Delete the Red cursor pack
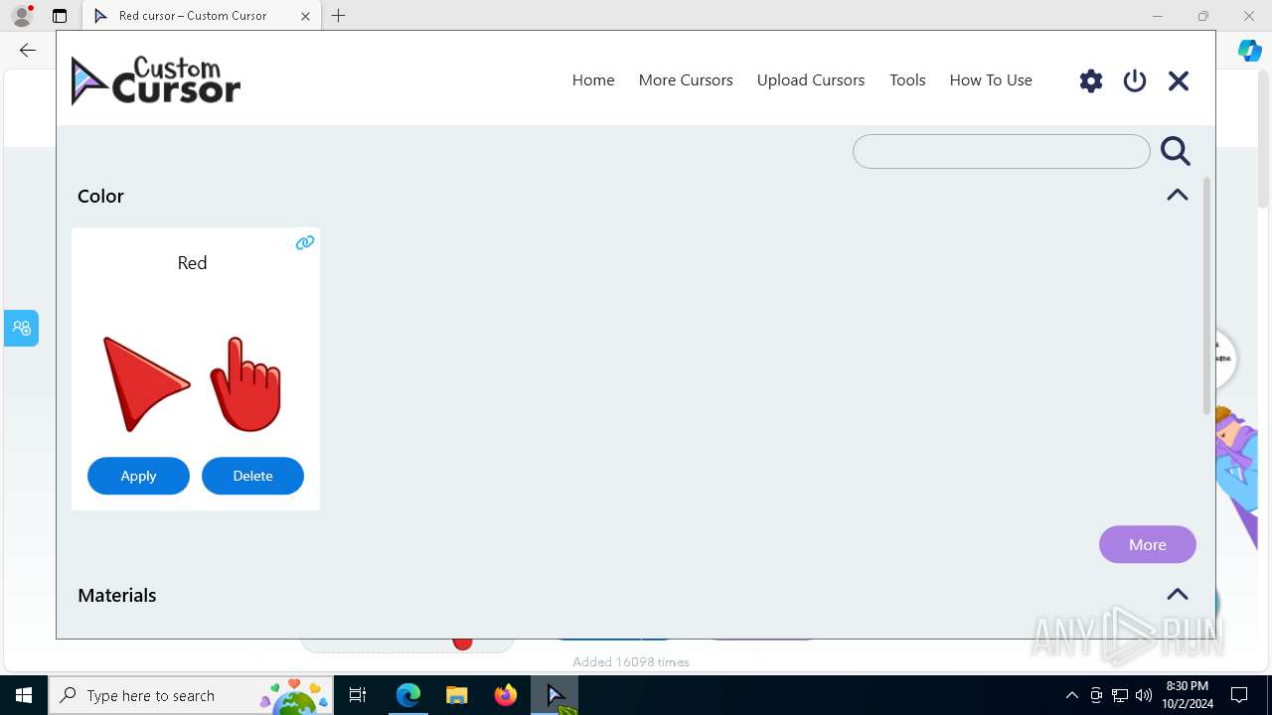Viewport: 1272px width, 715px height. (252, 476)
